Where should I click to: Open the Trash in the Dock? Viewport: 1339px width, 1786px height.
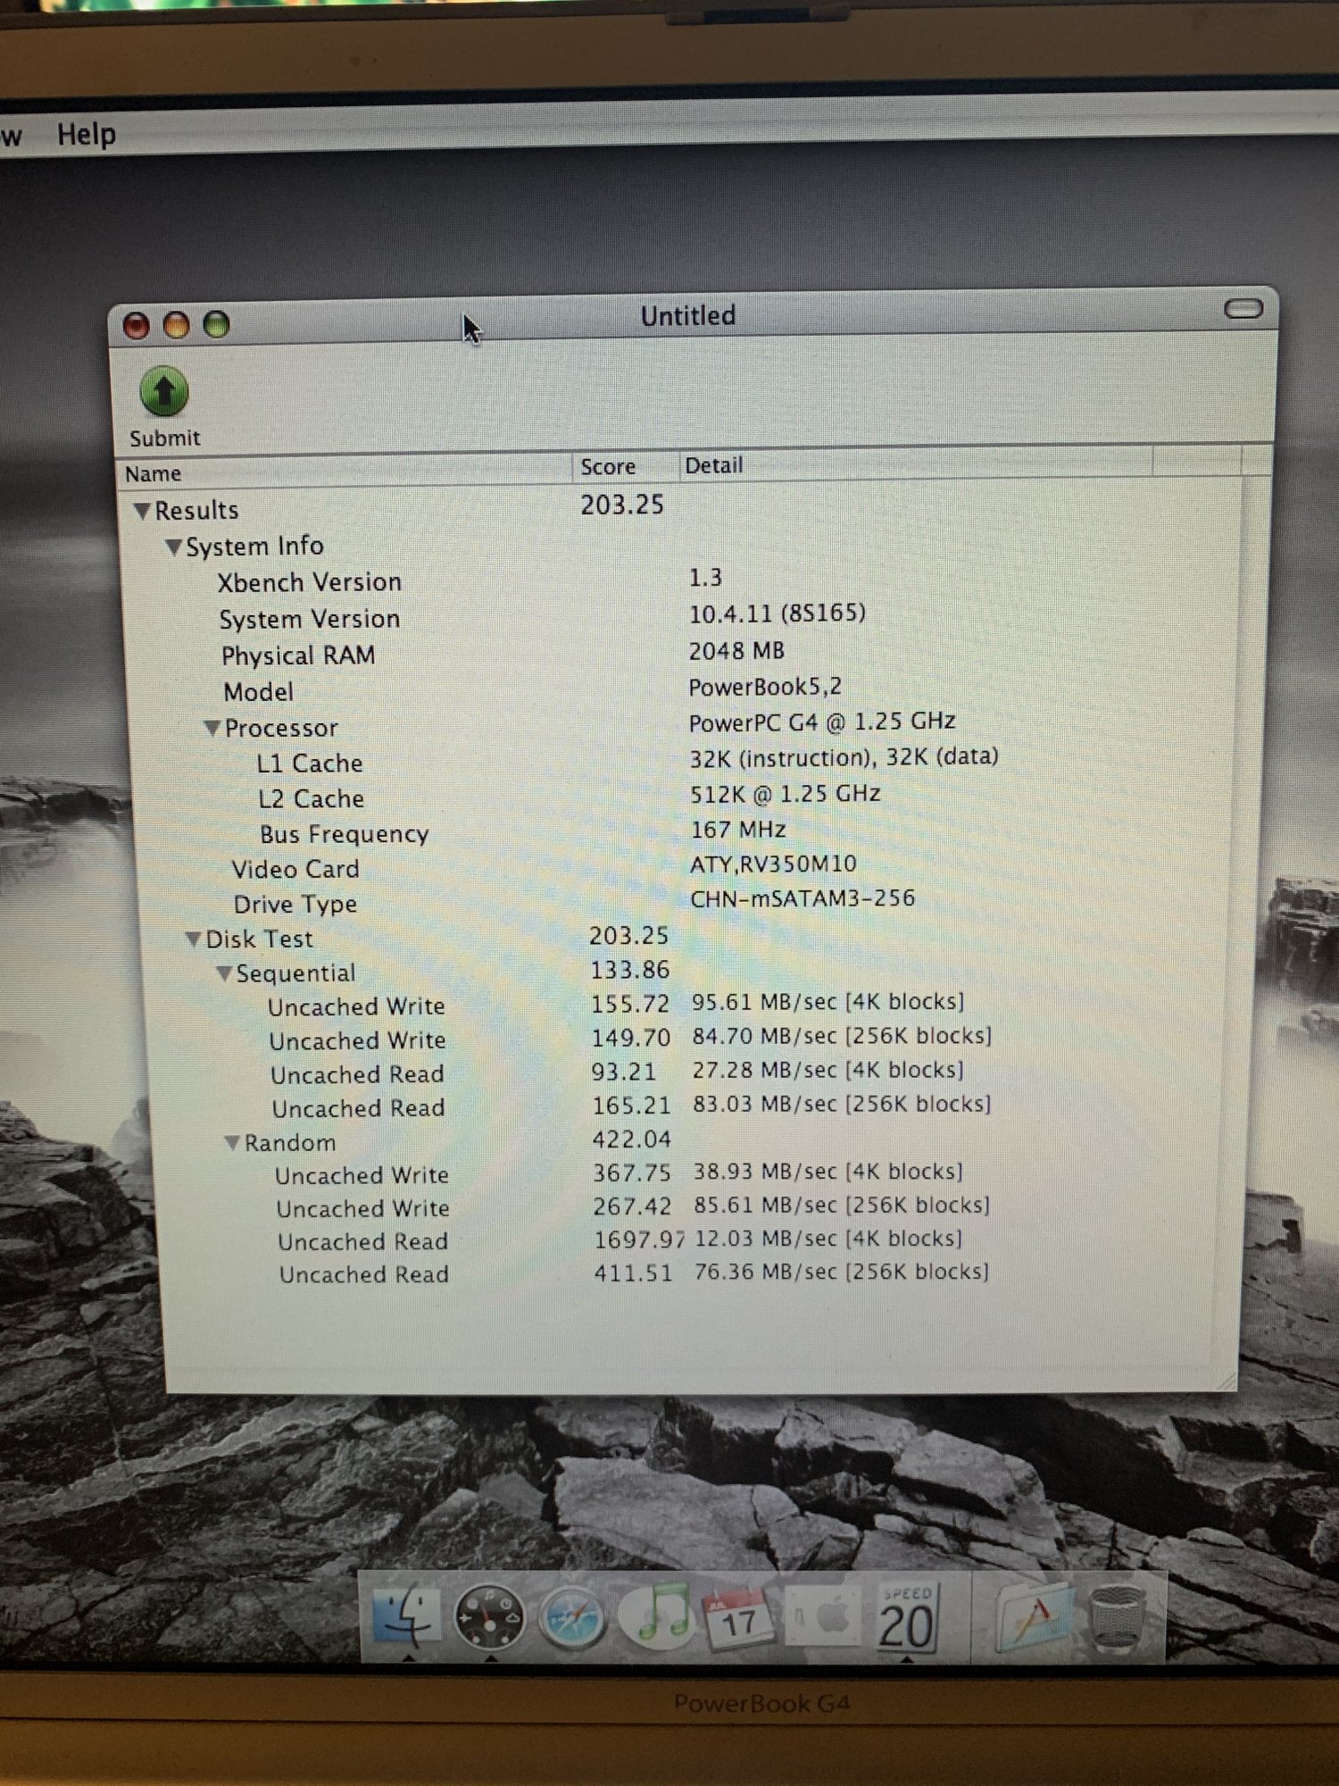tap(1116, 1619)
